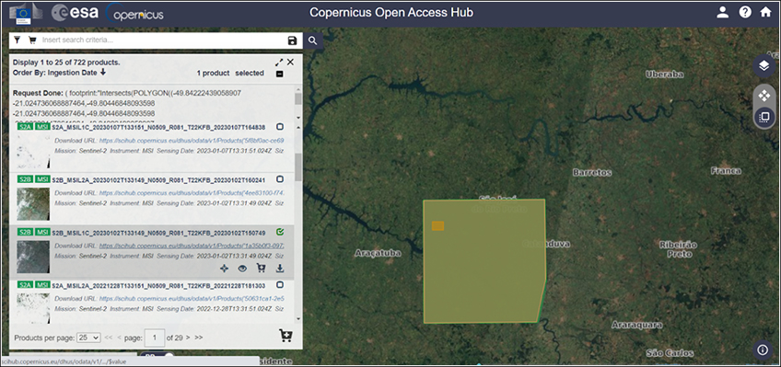Click the search criteria input field

coord(163,40)
